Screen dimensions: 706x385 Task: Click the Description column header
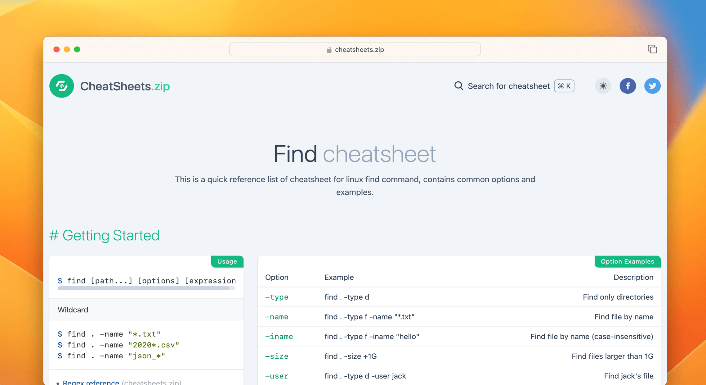click(634, 277)
